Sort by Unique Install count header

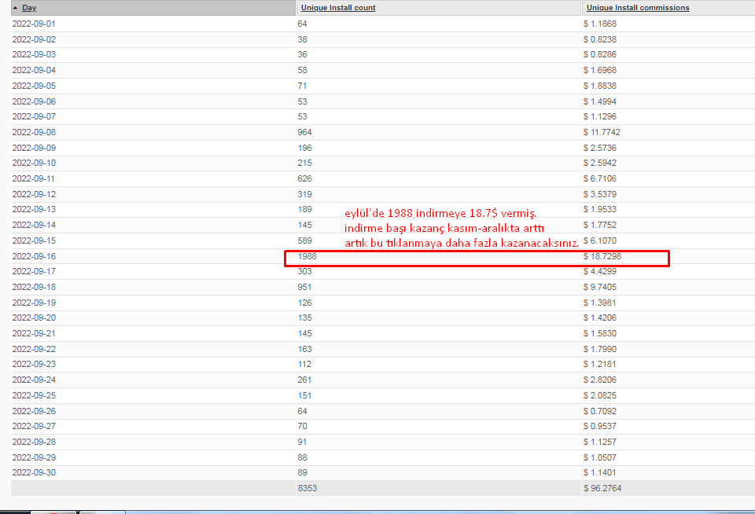(x=338, y=8)
